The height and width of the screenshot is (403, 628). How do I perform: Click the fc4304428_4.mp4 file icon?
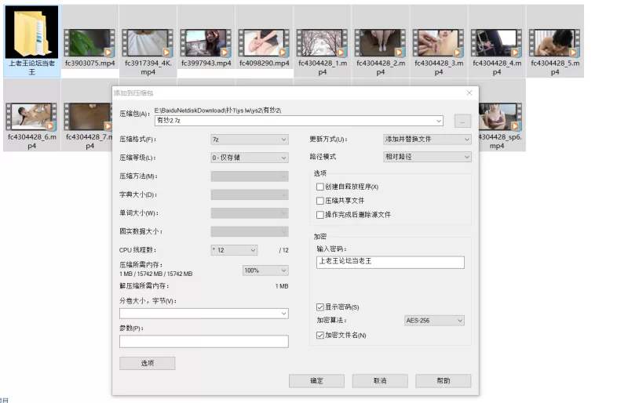tap(496, 42)
